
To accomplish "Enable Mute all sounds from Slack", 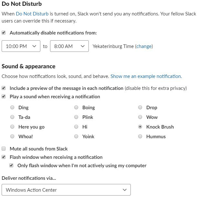I will coord(4,149).
